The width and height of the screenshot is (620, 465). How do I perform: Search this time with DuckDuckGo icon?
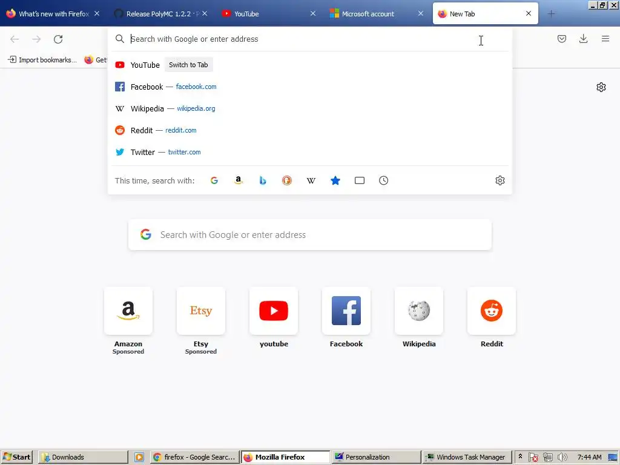coord(286,180)
